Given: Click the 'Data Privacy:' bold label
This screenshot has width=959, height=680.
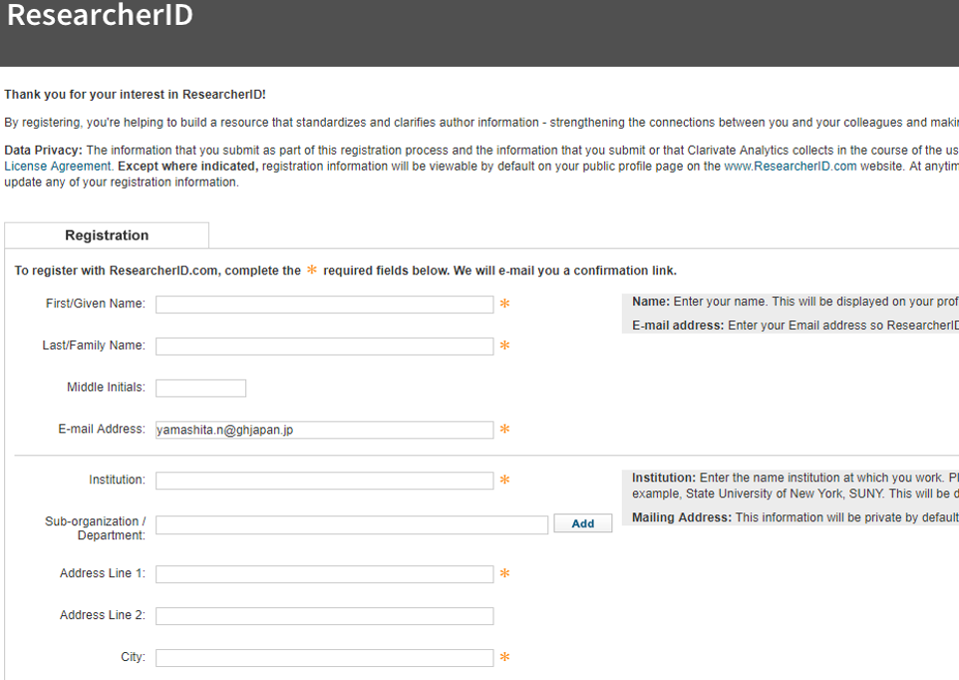Looking at the screenshot, I should pyautogui.click(x=43, y=151).
